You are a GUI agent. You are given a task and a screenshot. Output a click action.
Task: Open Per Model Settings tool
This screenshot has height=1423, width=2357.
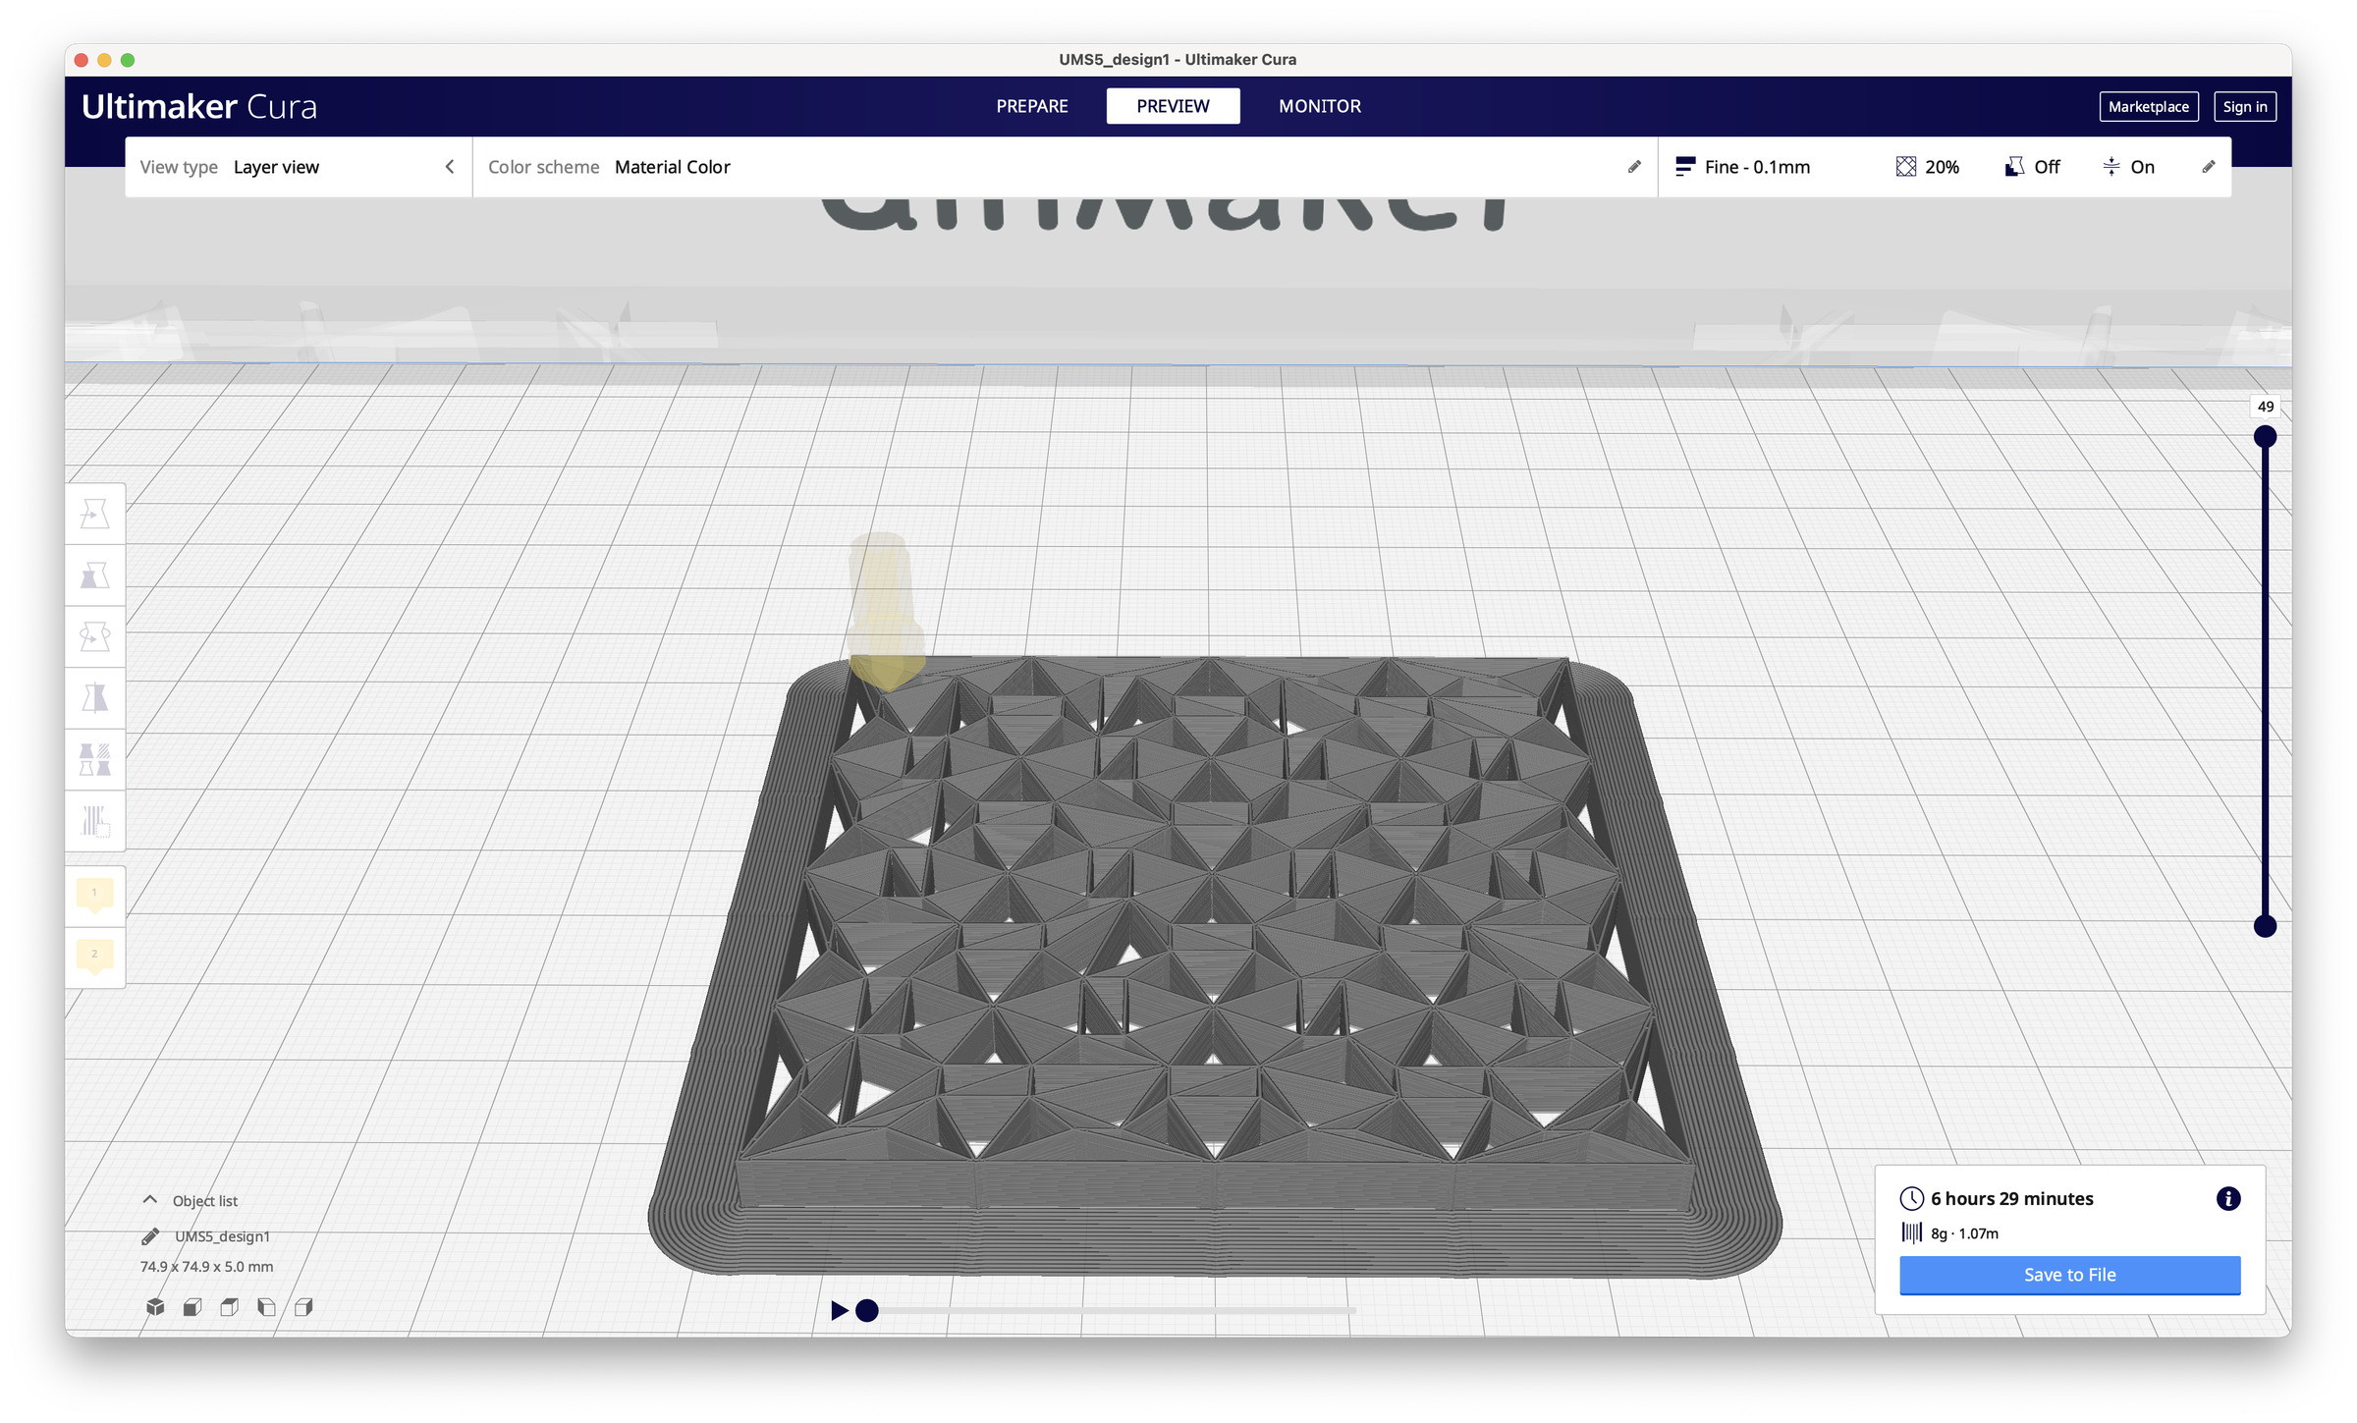coord(95,759)
